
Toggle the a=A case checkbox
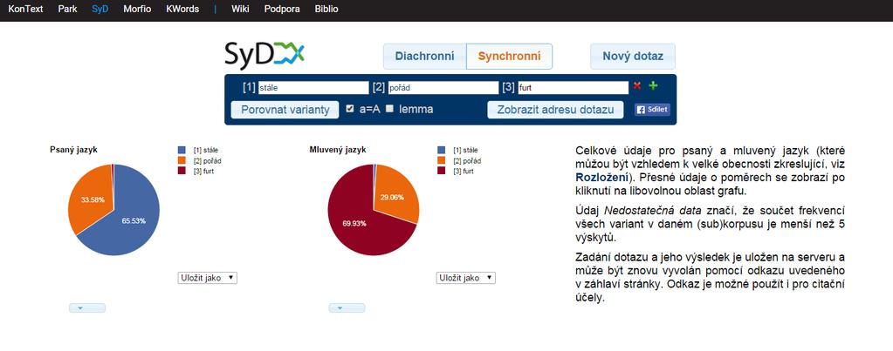[350, 109]
